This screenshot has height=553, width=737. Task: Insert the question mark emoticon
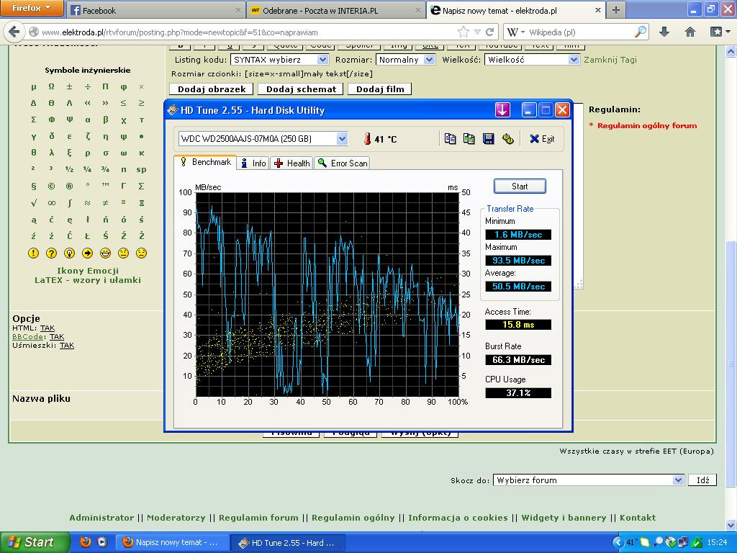tap(51, 253)
